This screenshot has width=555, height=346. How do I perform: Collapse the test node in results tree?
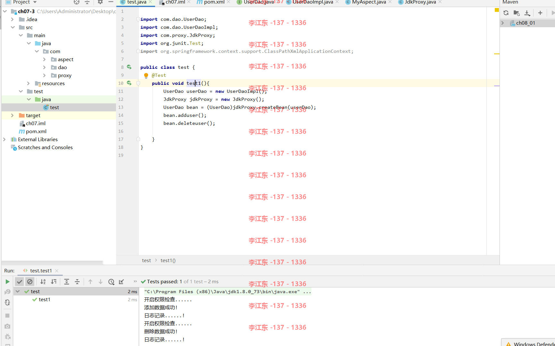18,292
